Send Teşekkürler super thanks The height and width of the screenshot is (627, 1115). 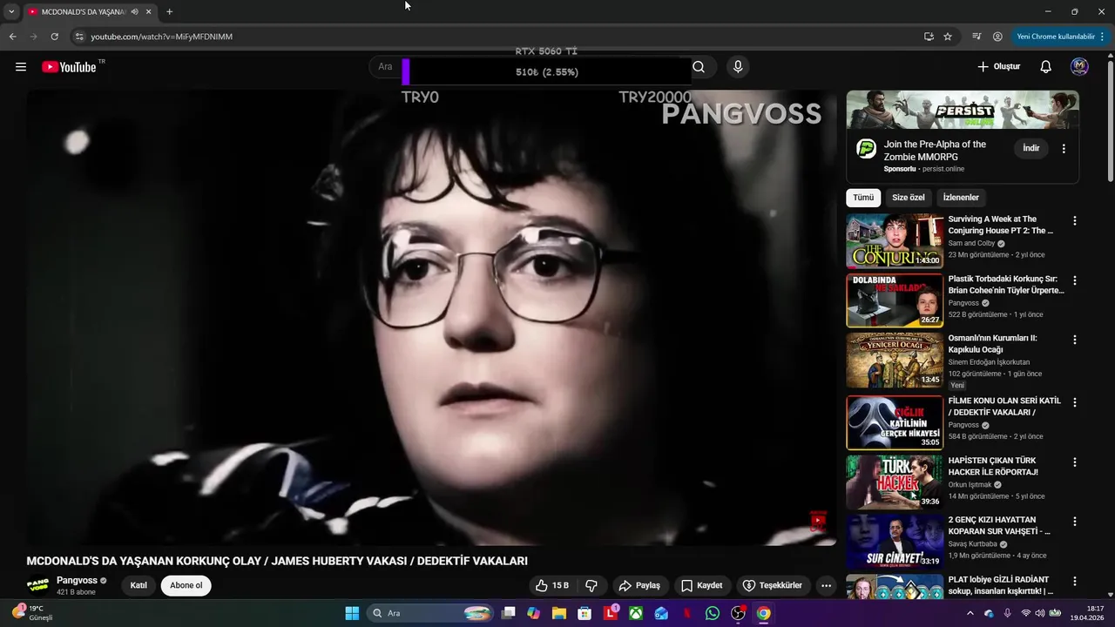[772, 585]
